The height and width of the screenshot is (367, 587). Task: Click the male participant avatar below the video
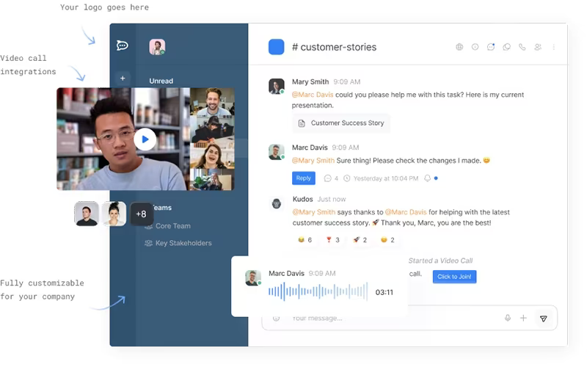(87, 214)
